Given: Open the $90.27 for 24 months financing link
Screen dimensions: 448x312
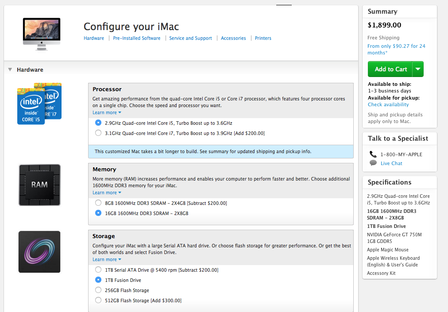Looking at the screenshot, I should pyautogui.click(x=396, y=50).
